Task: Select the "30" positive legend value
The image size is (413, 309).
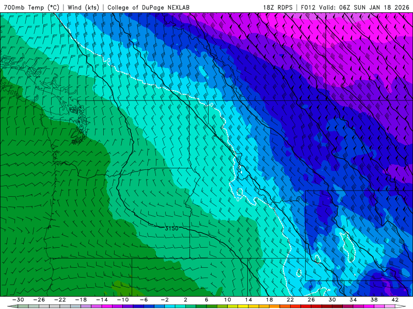Action: click(332, 300)
